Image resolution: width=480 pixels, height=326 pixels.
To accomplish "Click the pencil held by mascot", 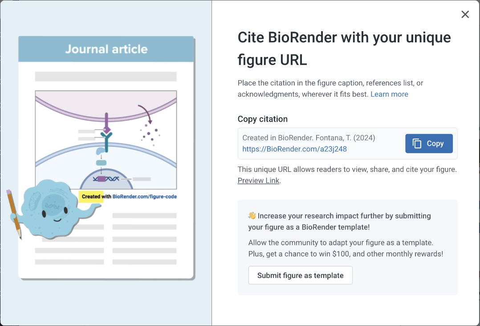I will pyautogui.click(x=14, y=214).
